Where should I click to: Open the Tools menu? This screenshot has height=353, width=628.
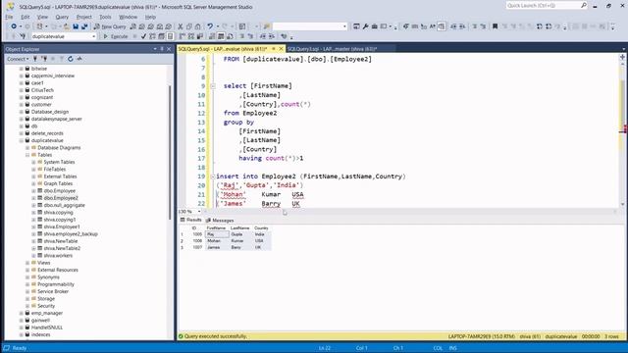coord(105,17)
